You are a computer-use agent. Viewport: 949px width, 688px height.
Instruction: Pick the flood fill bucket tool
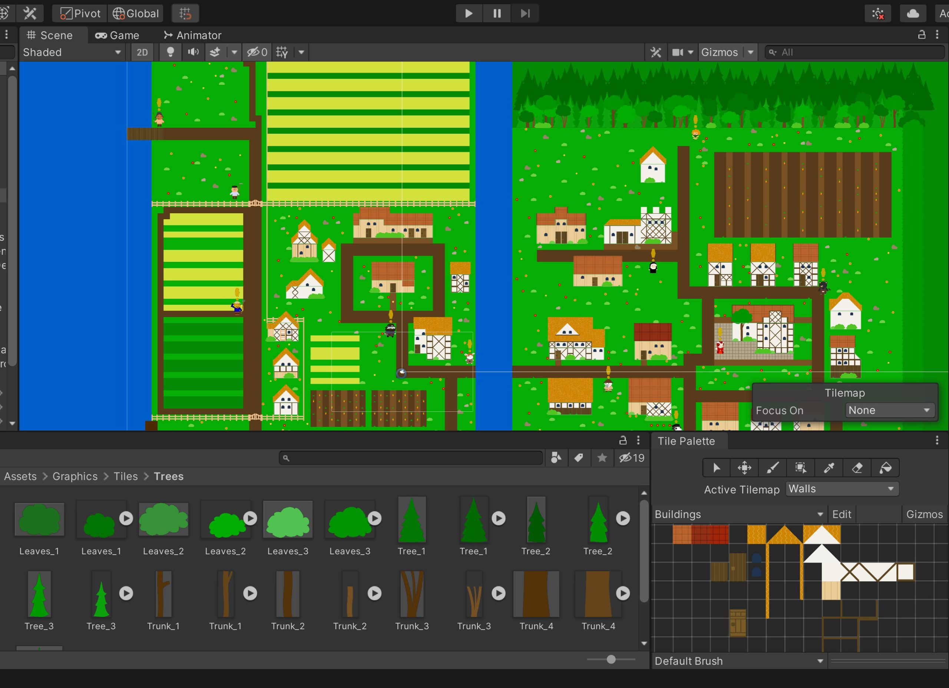pyautogui.click(x=885, y=468)
